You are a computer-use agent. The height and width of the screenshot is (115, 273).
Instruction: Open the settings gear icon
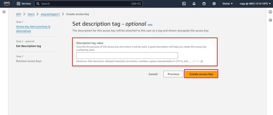[214, 4]
